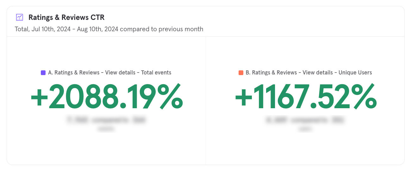412x171 pixels.
Task: Click the compared to previous month text
Action: pyautogui.click(x=161, y=29)
